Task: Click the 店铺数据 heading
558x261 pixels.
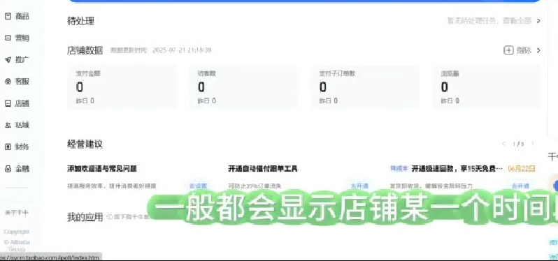Action: tap(85, 50)
